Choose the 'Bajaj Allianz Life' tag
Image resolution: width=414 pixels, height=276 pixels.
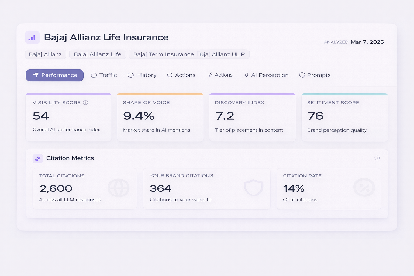coord(98,54)
